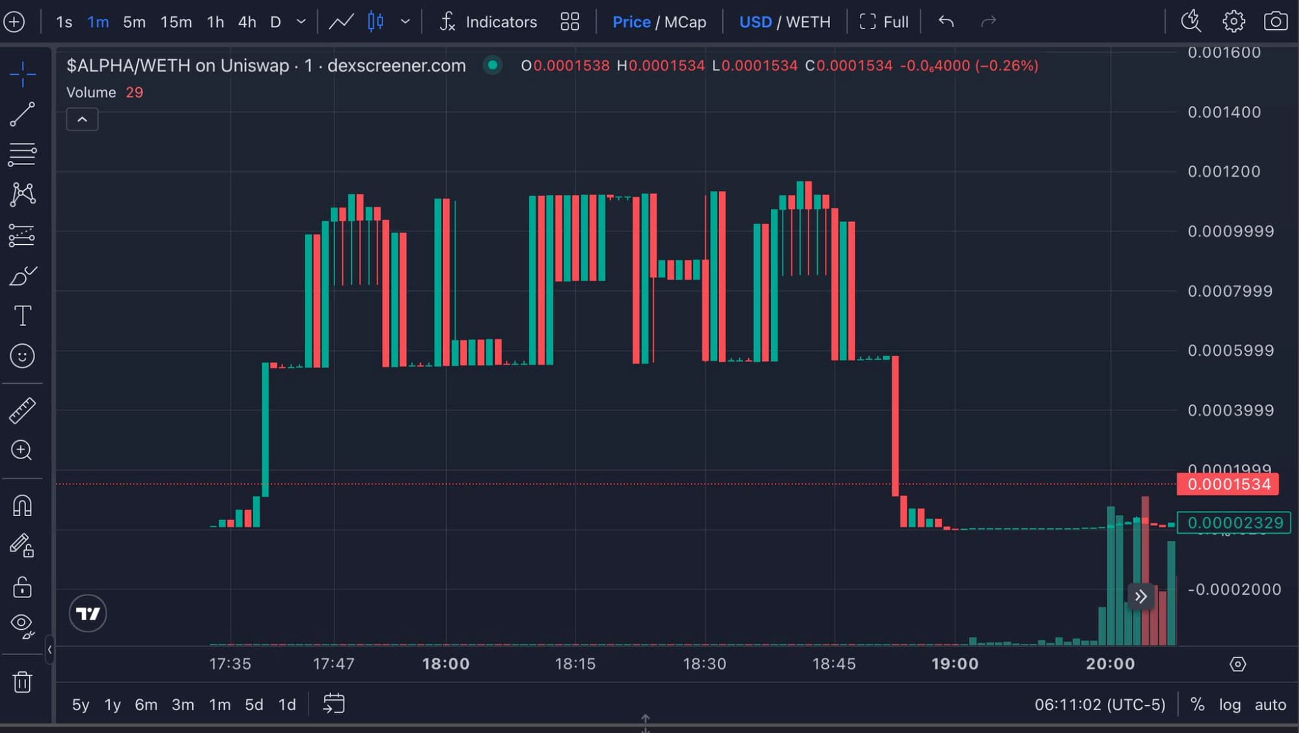Viewport: 1299px width, 733px height.
Task: Open chart settings gear icon
Action: 1233,21
